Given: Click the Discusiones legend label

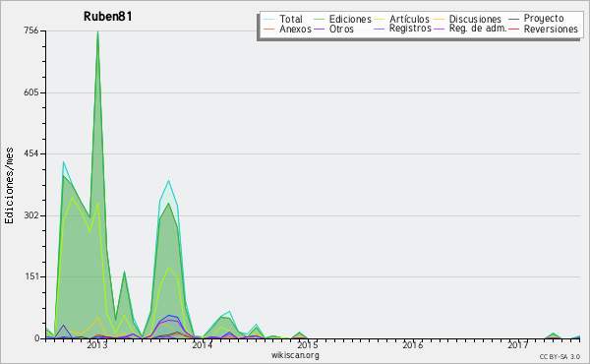Looking at the screenshot, I should tap(475, 20).
